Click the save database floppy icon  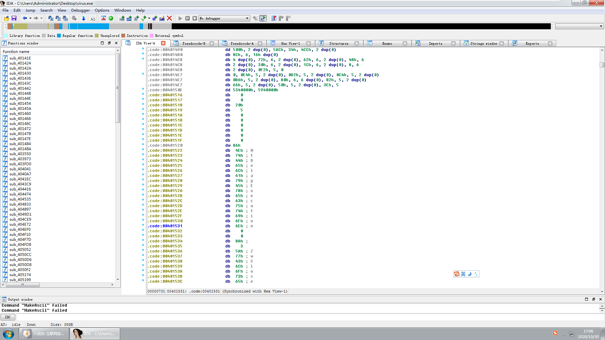click(x=14, y=18)
